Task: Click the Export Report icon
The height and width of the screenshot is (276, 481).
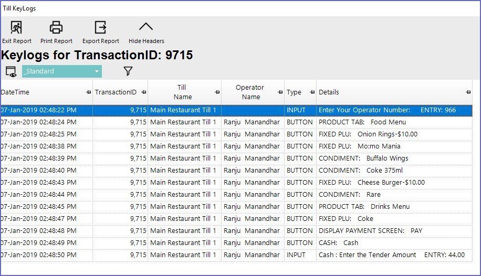Action: pyautogui.click(x=100, y=27)
